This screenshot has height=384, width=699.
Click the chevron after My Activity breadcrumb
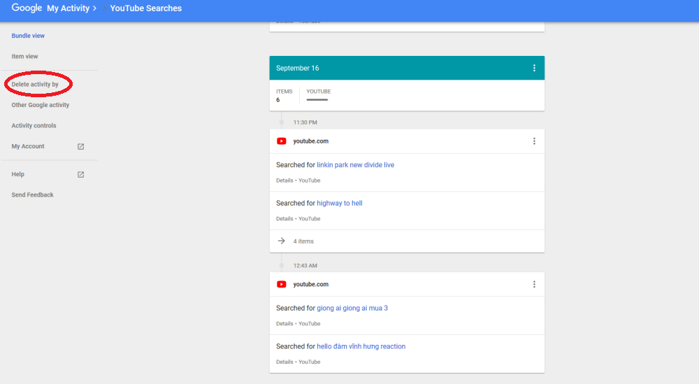pyautogui.click(x=94, y=8)
